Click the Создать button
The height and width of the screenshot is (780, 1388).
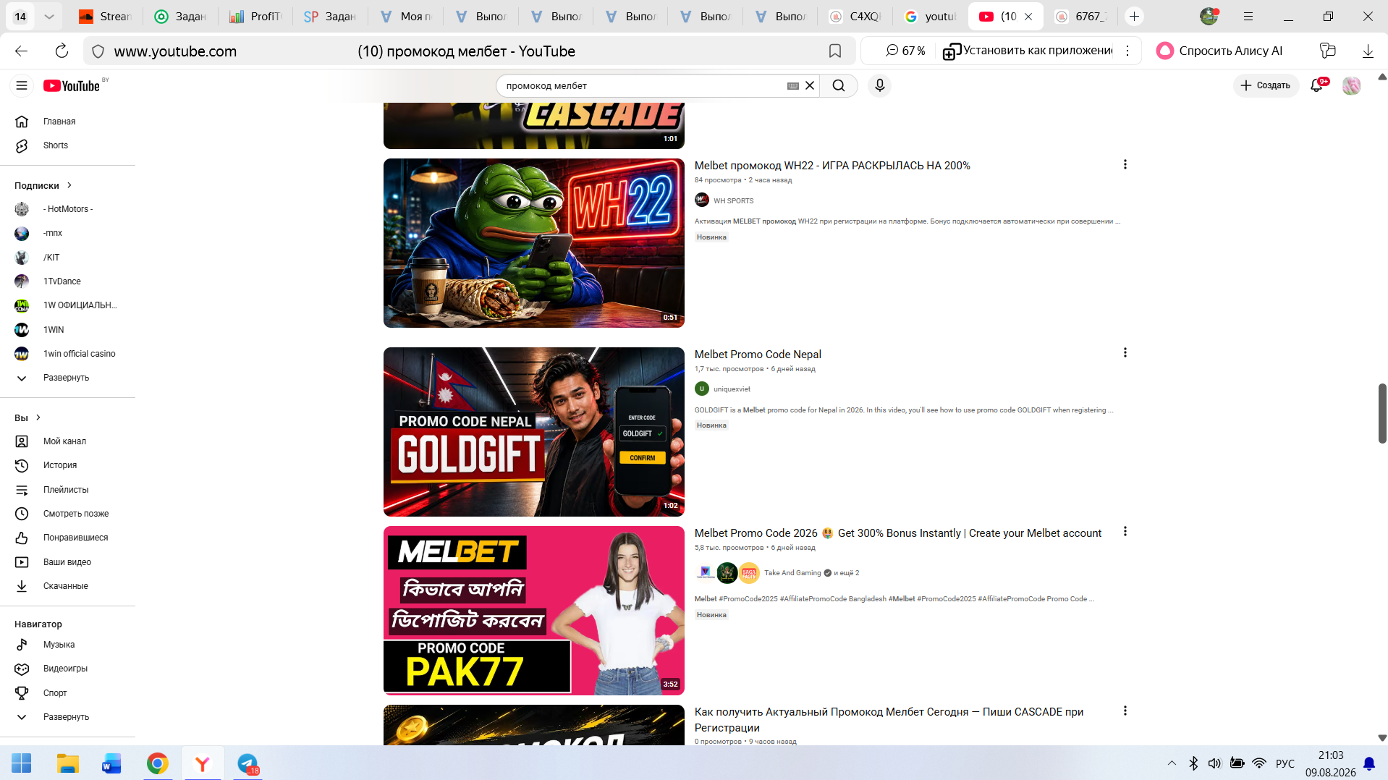tap(1266, 85)
